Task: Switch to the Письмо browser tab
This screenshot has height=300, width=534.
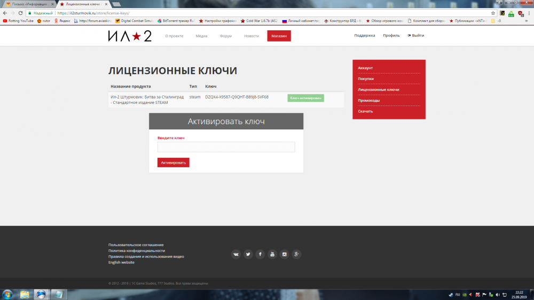Action: 29,4
